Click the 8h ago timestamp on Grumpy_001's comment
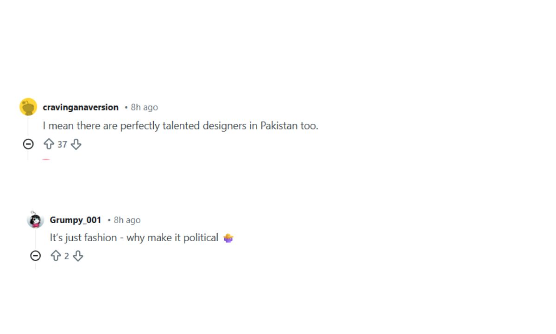 [x=126, y=220]
